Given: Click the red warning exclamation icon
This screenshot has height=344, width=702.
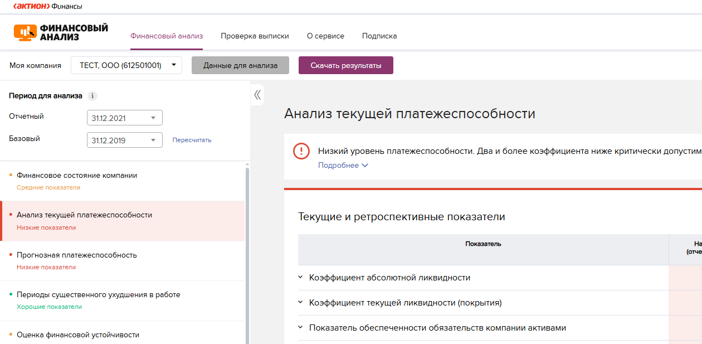Looking at the screenshot, I should pos(301,151).
